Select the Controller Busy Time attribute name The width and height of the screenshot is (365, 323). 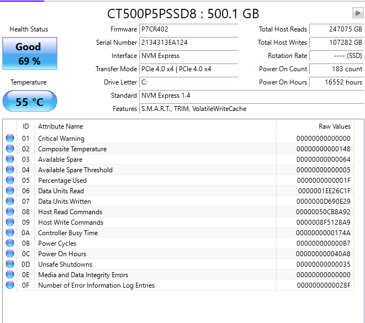click(x=68, y=232)
